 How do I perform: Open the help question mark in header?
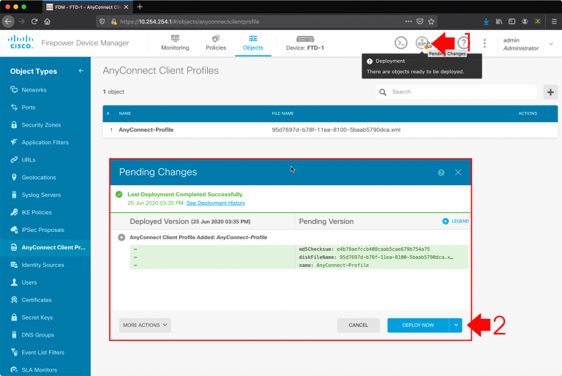(463, 43)
